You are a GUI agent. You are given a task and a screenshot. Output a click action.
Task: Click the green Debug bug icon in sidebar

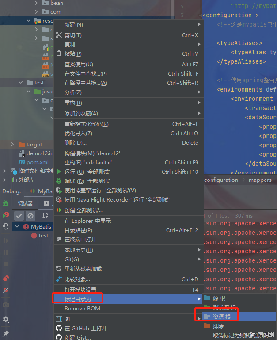tap(6, 203)
